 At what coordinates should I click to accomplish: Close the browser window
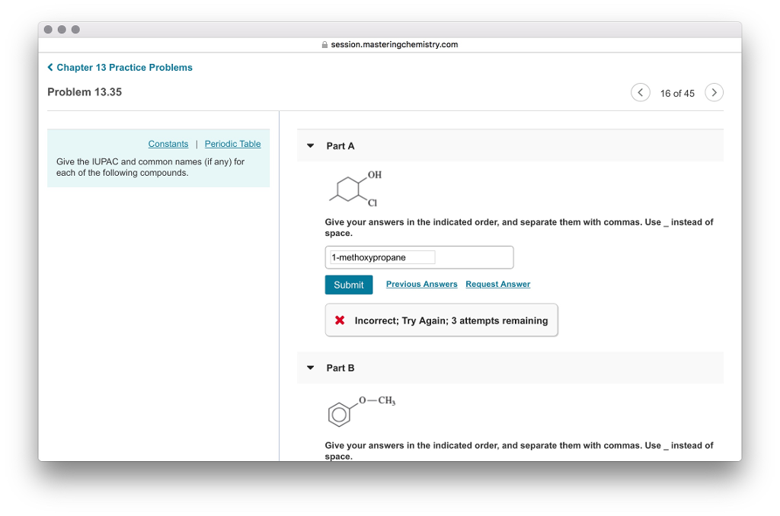(x=48, y=30)
